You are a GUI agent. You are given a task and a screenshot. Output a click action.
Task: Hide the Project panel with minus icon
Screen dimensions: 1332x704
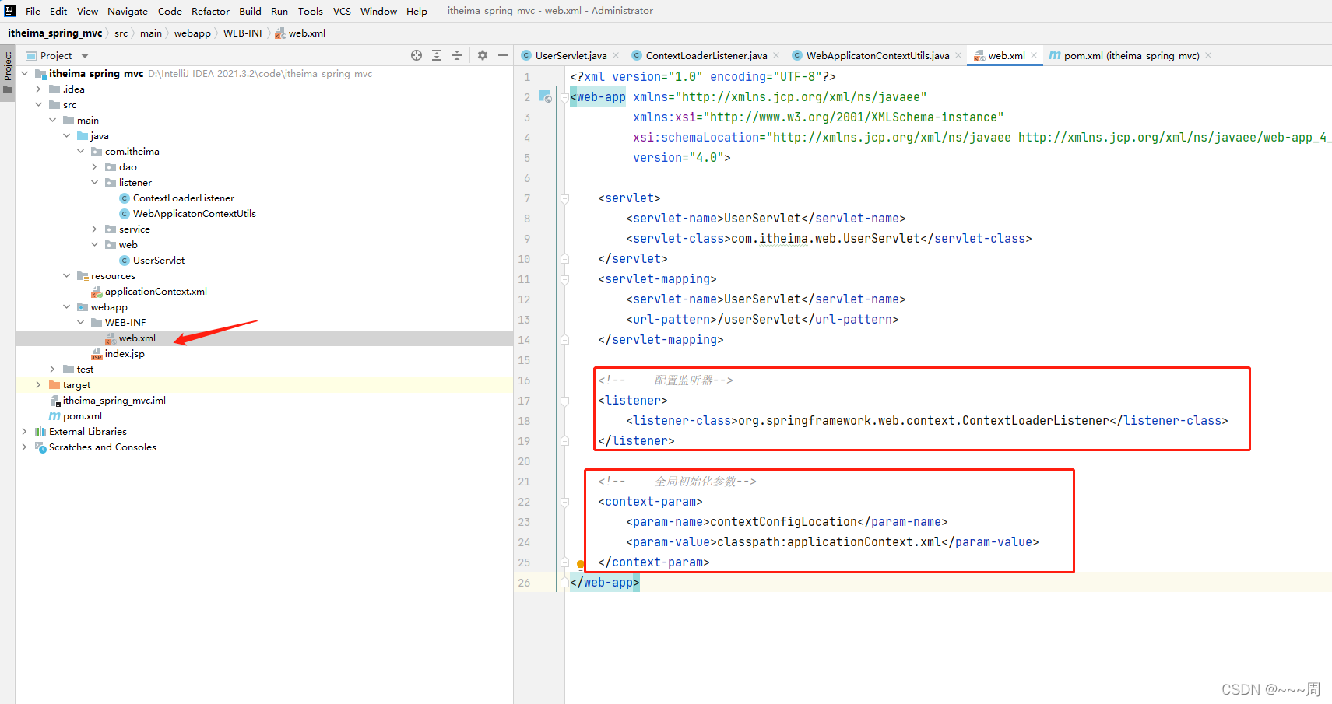point(503,55)
